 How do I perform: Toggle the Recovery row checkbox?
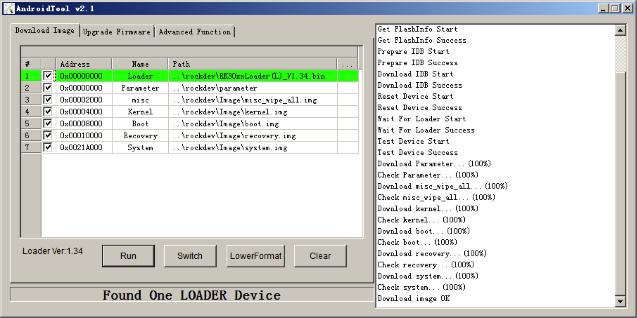[x=48, y=135]
